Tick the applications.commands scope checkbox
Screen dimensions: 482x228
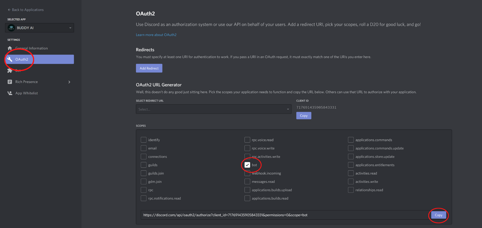click(x=351, y=140)
